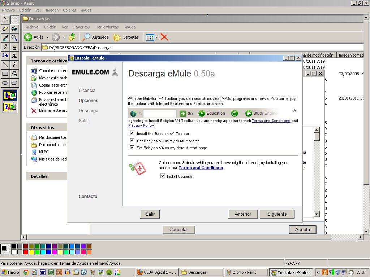Uncheck the Install Coupish checkbox
Screen dimensions: 370x277
(162, 176)
